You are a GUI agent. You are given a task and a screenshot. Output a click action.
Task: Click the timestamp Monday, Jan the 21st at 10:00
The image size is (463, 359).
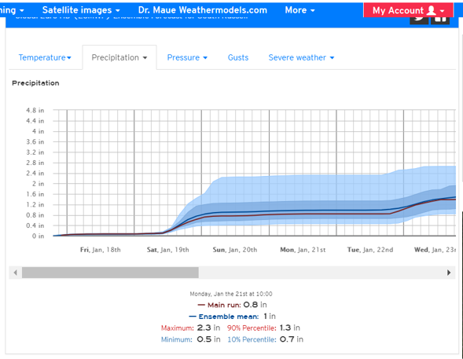pyautogui.click(x=231, y=294)
